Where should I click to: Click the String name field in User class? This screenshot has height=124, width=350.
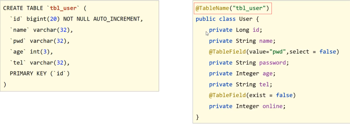pyautogui.click(x=256, y=41)
